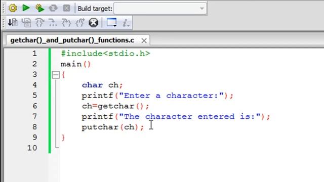324x182 pixels.
Task: Click the Abort build icon
Action: coord(66,8)
